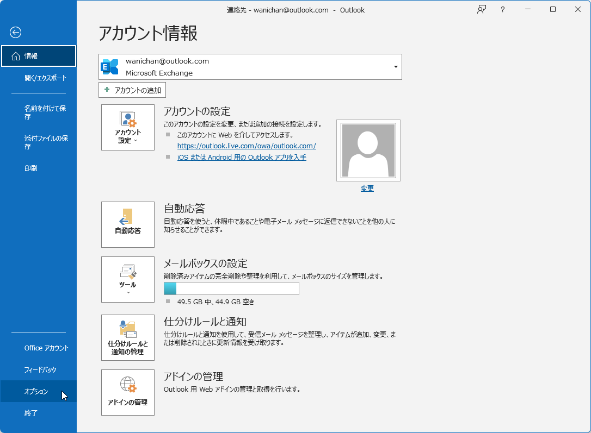Click アカウントの追加 button
The image size is (591, 433).
(x=132, y=90)
